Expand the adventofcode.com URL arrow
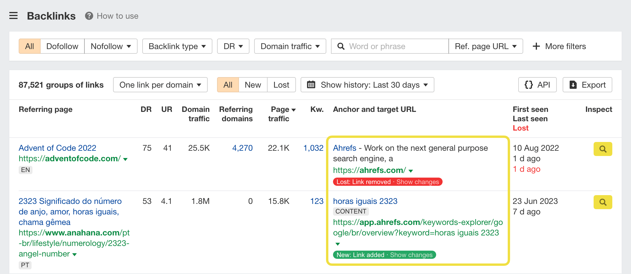 coord(125,159)
